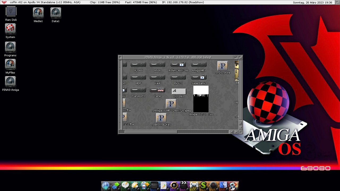Click the PINAS-Amiga window zoom gadget

236,57
